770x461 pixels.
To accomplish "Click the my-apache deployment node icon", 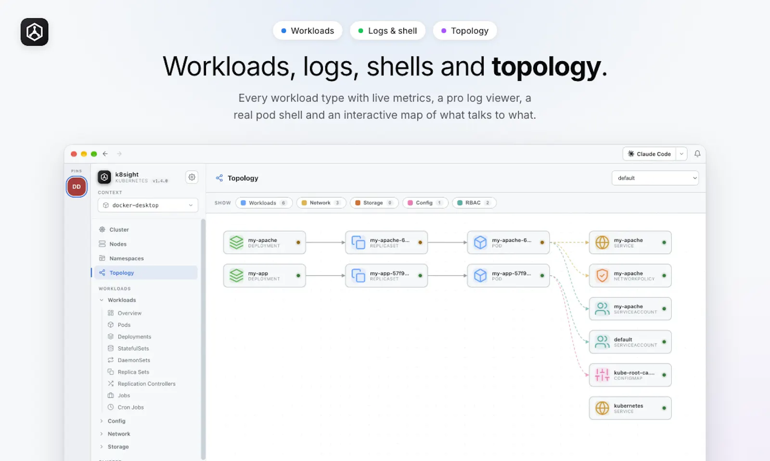I will [236, 242].
